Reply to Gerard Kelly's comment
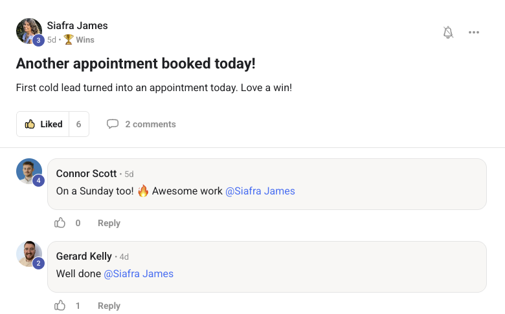Viewport: 505px width, 314px height. [x=109, y=306]
